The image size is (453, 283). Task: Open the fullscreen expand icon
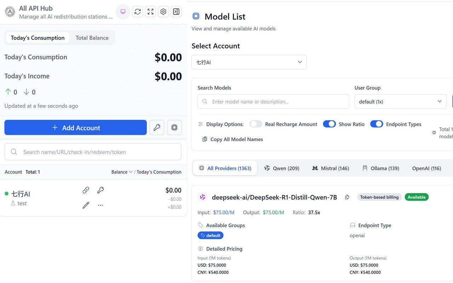tap(150, 12)
